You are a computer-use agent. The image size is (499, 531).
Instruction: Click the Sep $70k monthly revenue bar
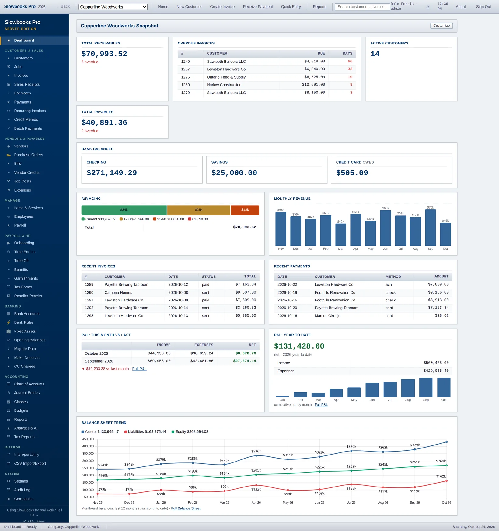point(430,228)
